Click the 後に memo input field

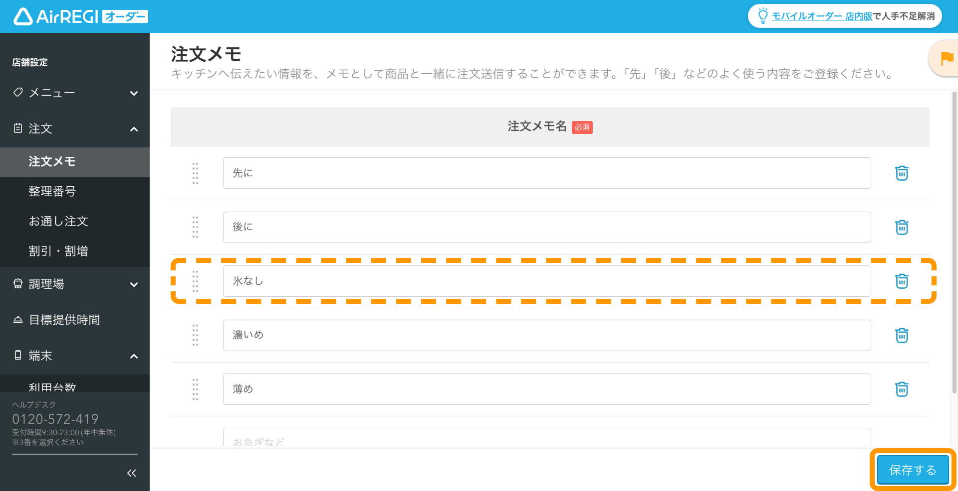point(547,227)
